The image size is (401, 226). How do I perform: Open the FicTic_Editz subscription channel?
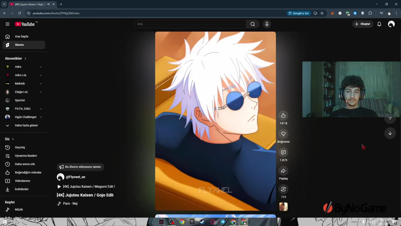pyautogui.click(x=24, y=109)
